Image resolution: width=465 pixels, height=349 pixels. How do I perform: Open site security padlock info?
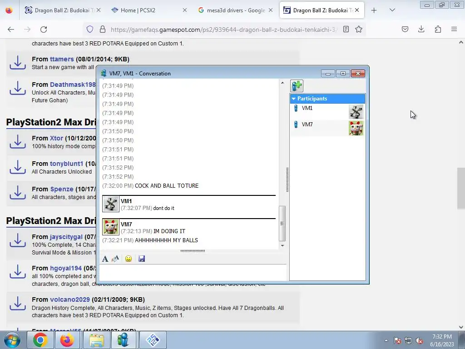pos(103,29)
